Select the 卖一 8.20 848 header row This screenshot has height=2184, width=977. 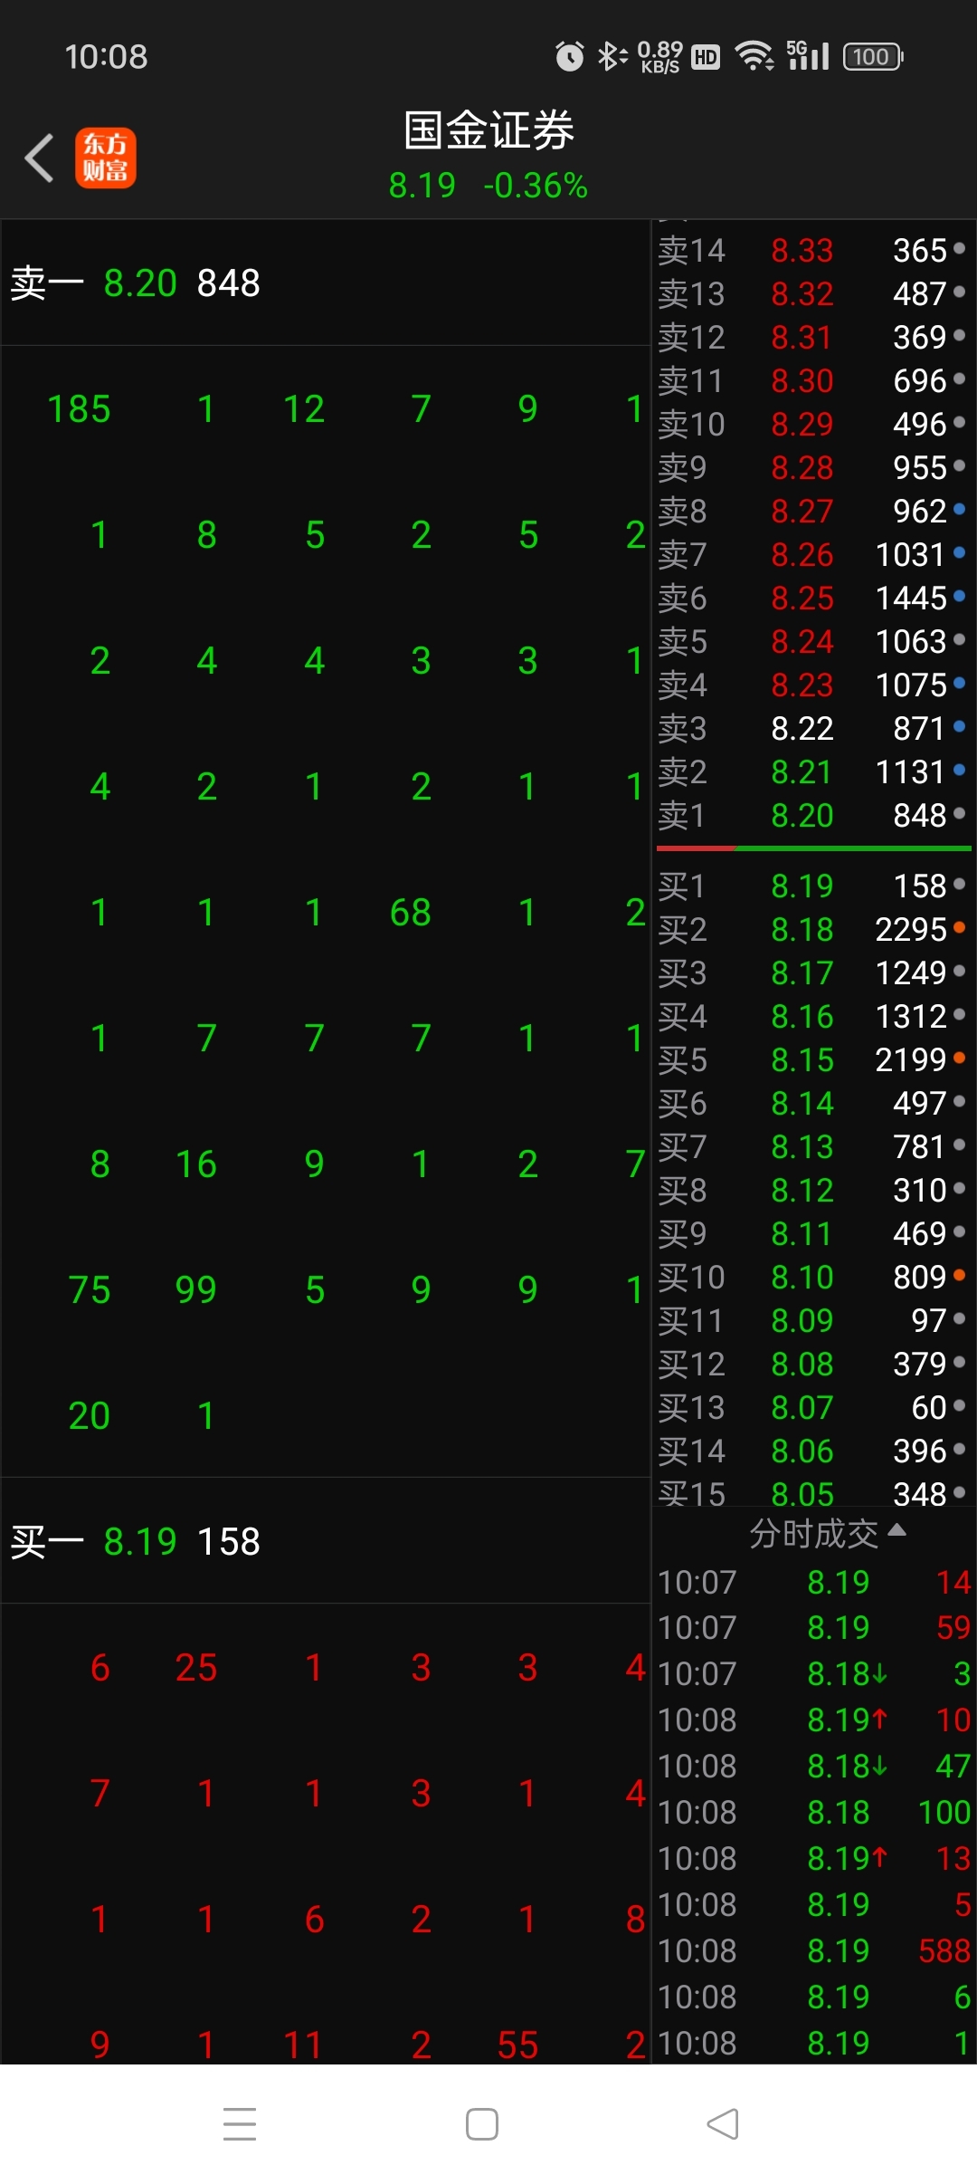[x=326, y=283]
